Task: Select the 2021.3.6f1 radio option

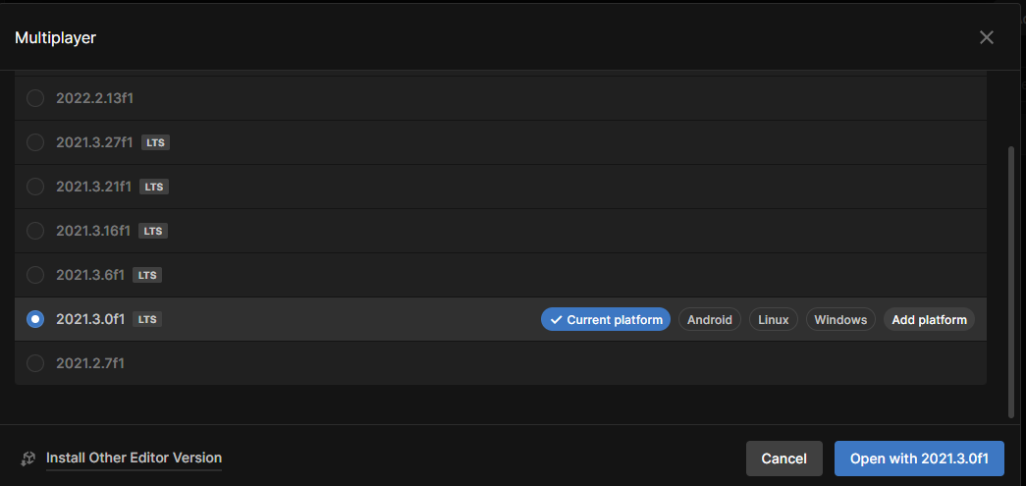Action: pos(35,275)
